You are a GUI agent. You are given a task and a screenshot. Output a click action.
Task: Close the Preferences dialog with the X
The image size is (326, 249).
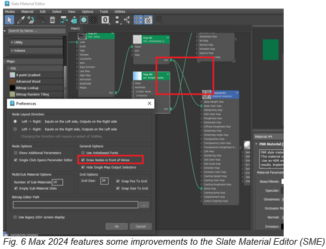(x=149, y=103)
